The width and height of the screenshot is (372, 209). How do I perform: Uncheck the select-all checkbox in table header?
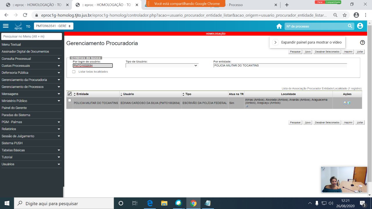pos(70,93)
